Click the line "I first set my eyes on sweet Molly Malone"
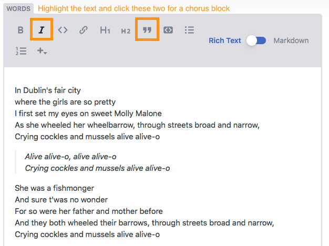329x246 pixels. (x=88, y=114)
